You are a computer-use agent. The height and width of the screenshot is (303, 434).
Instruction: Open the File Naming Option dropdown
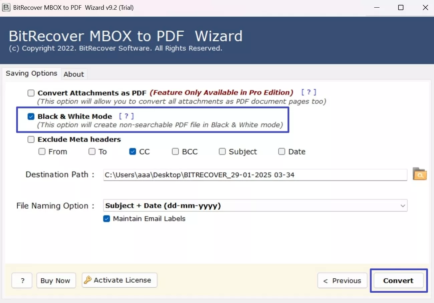[255, 206]
